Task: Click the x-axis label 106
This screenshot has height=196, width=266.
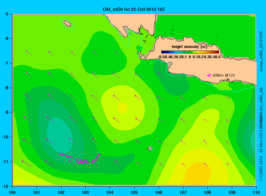Action: (159, 192)
